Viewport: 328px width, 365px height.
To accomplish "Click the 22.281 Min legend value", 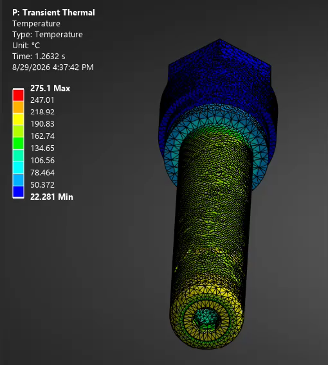I will click(51, 197).
